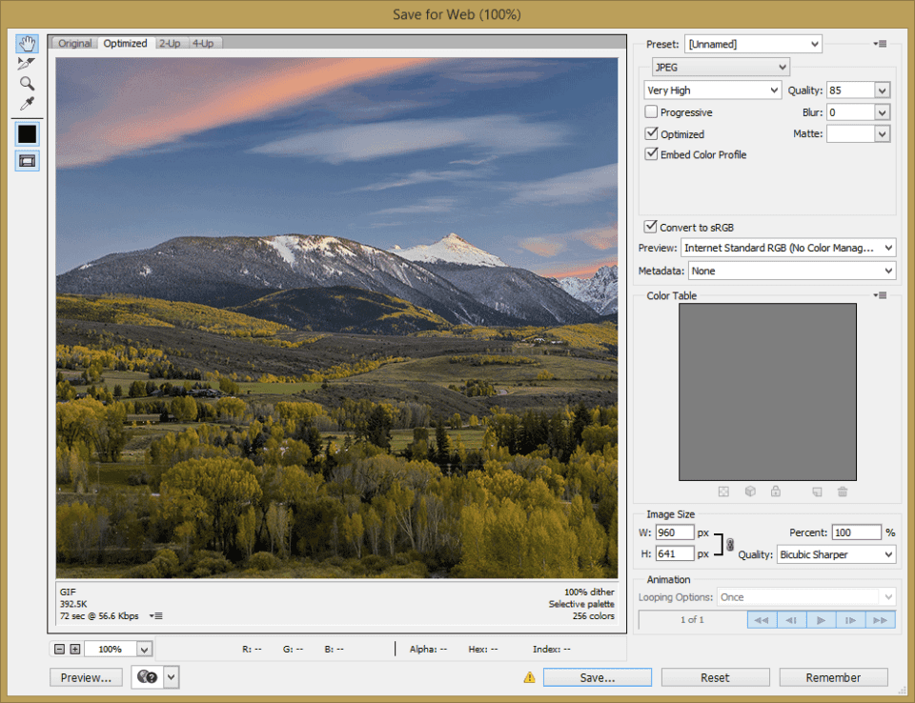The width and height of the screenshot is (915, 703).
Task: Open the Very High quality preset dropdown
Action: coord(713,90)
